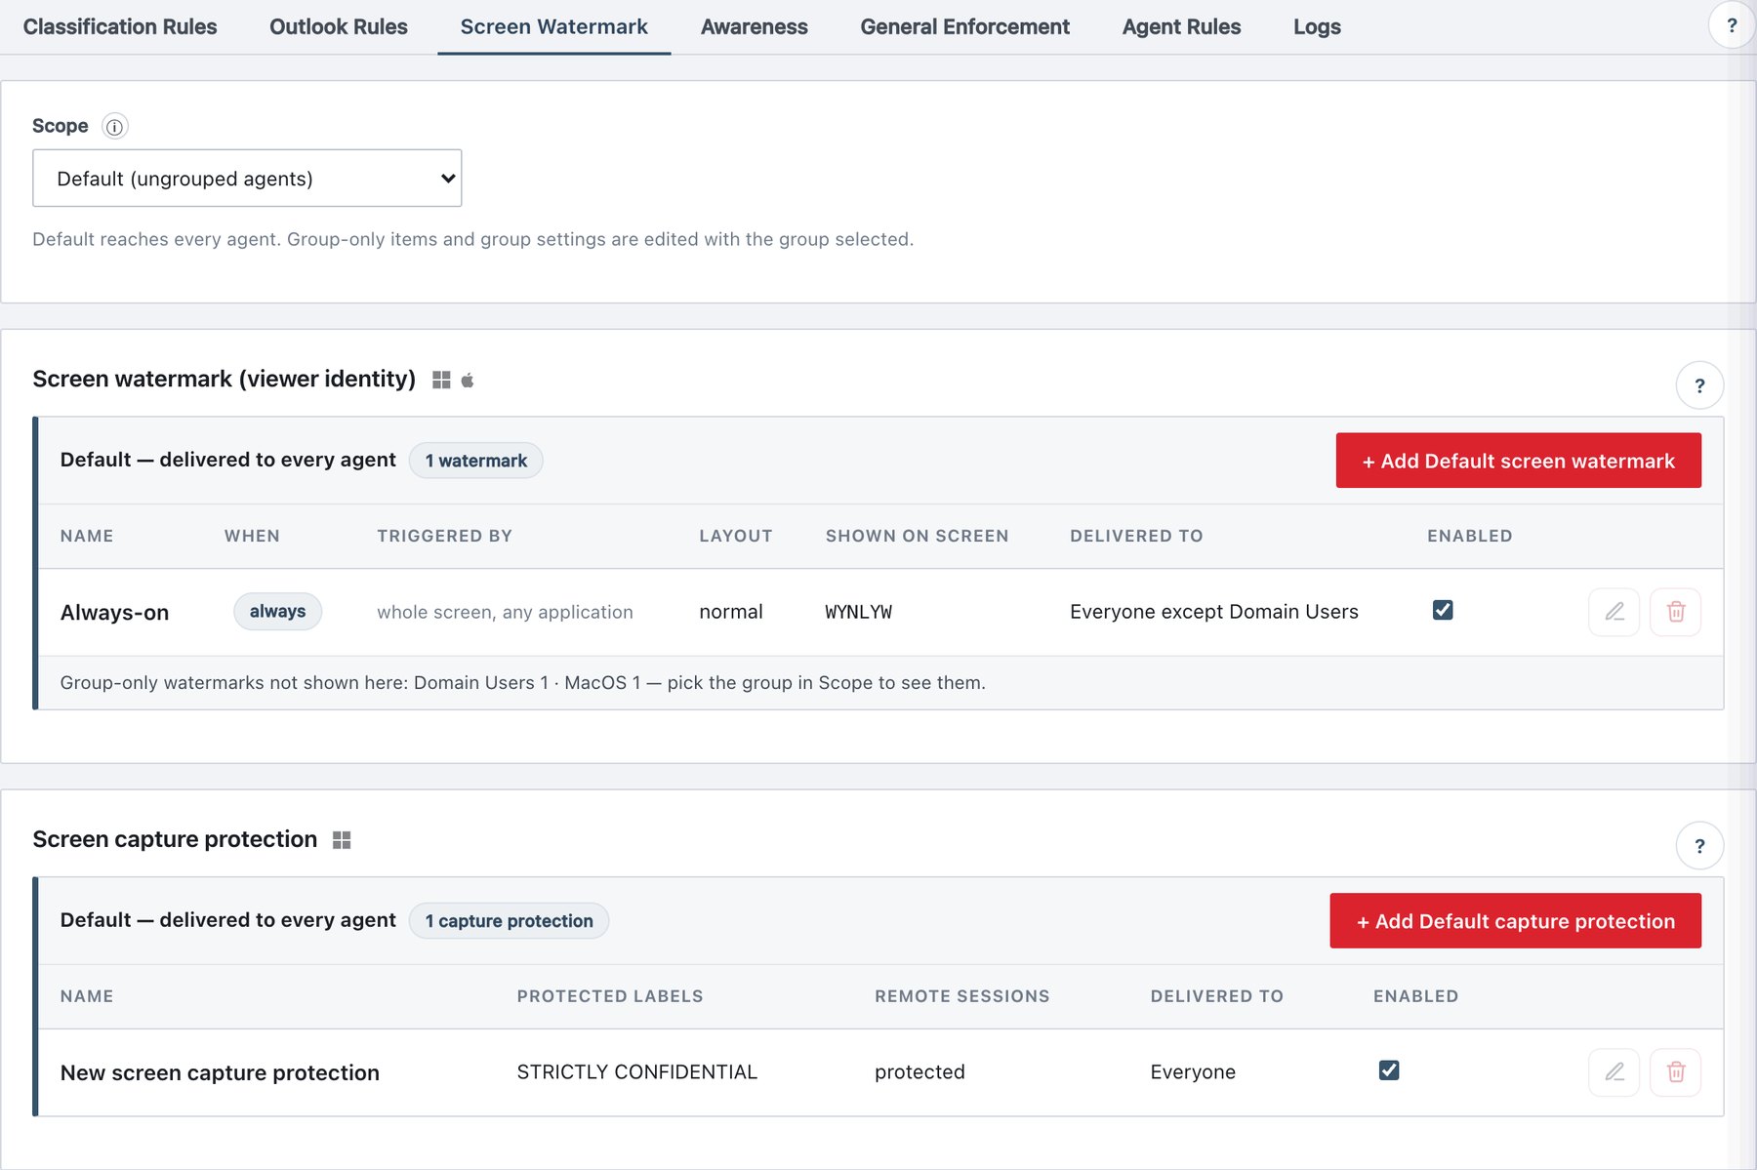This screenshot has width=1757, height=1170.
Task: Click the Windows icon beside Screen watermark heading
Action: coord(441,380)
